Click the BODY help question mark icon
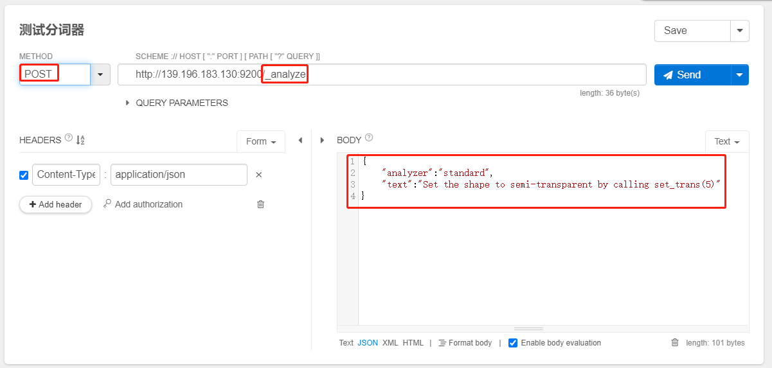Viewport: 772px width, 368px height. point(369,137)
